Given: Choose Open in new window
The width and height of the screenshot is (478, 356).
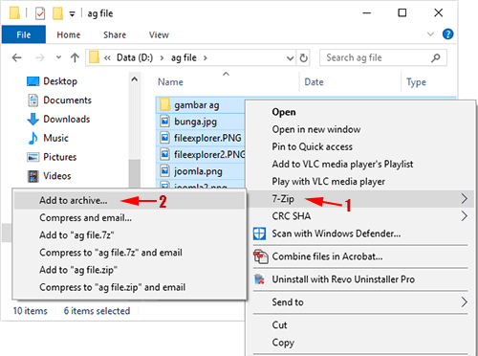Looking at the screenshot, I should pyautogui.click(x=360, y=129).
